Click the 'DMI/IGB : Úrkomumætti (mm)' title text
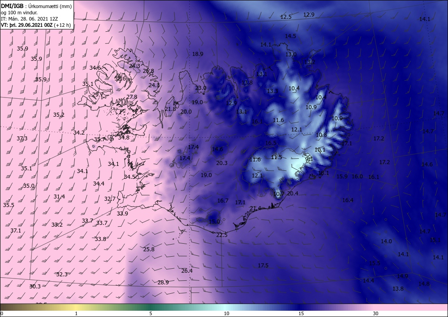Viewport: 448px width, 317px height. (x=36, y=5)
